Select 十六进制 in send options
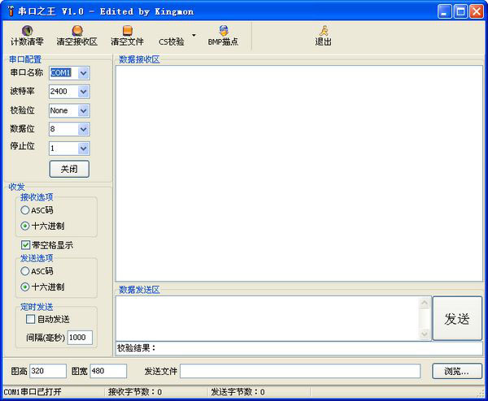The height and width of the screenshot is (401, 488). [x=25, y=287]
